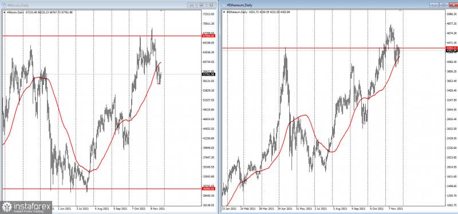Click the 49225.80 price on Bitcoin scale
458x214 pixels.
click(208, 110)
